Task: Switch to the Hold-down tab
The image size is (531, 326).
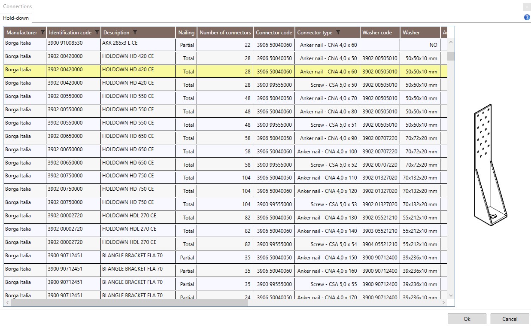Action: point(16,18)
